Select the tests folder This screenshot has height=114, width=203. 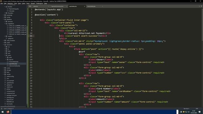(8, 72)
